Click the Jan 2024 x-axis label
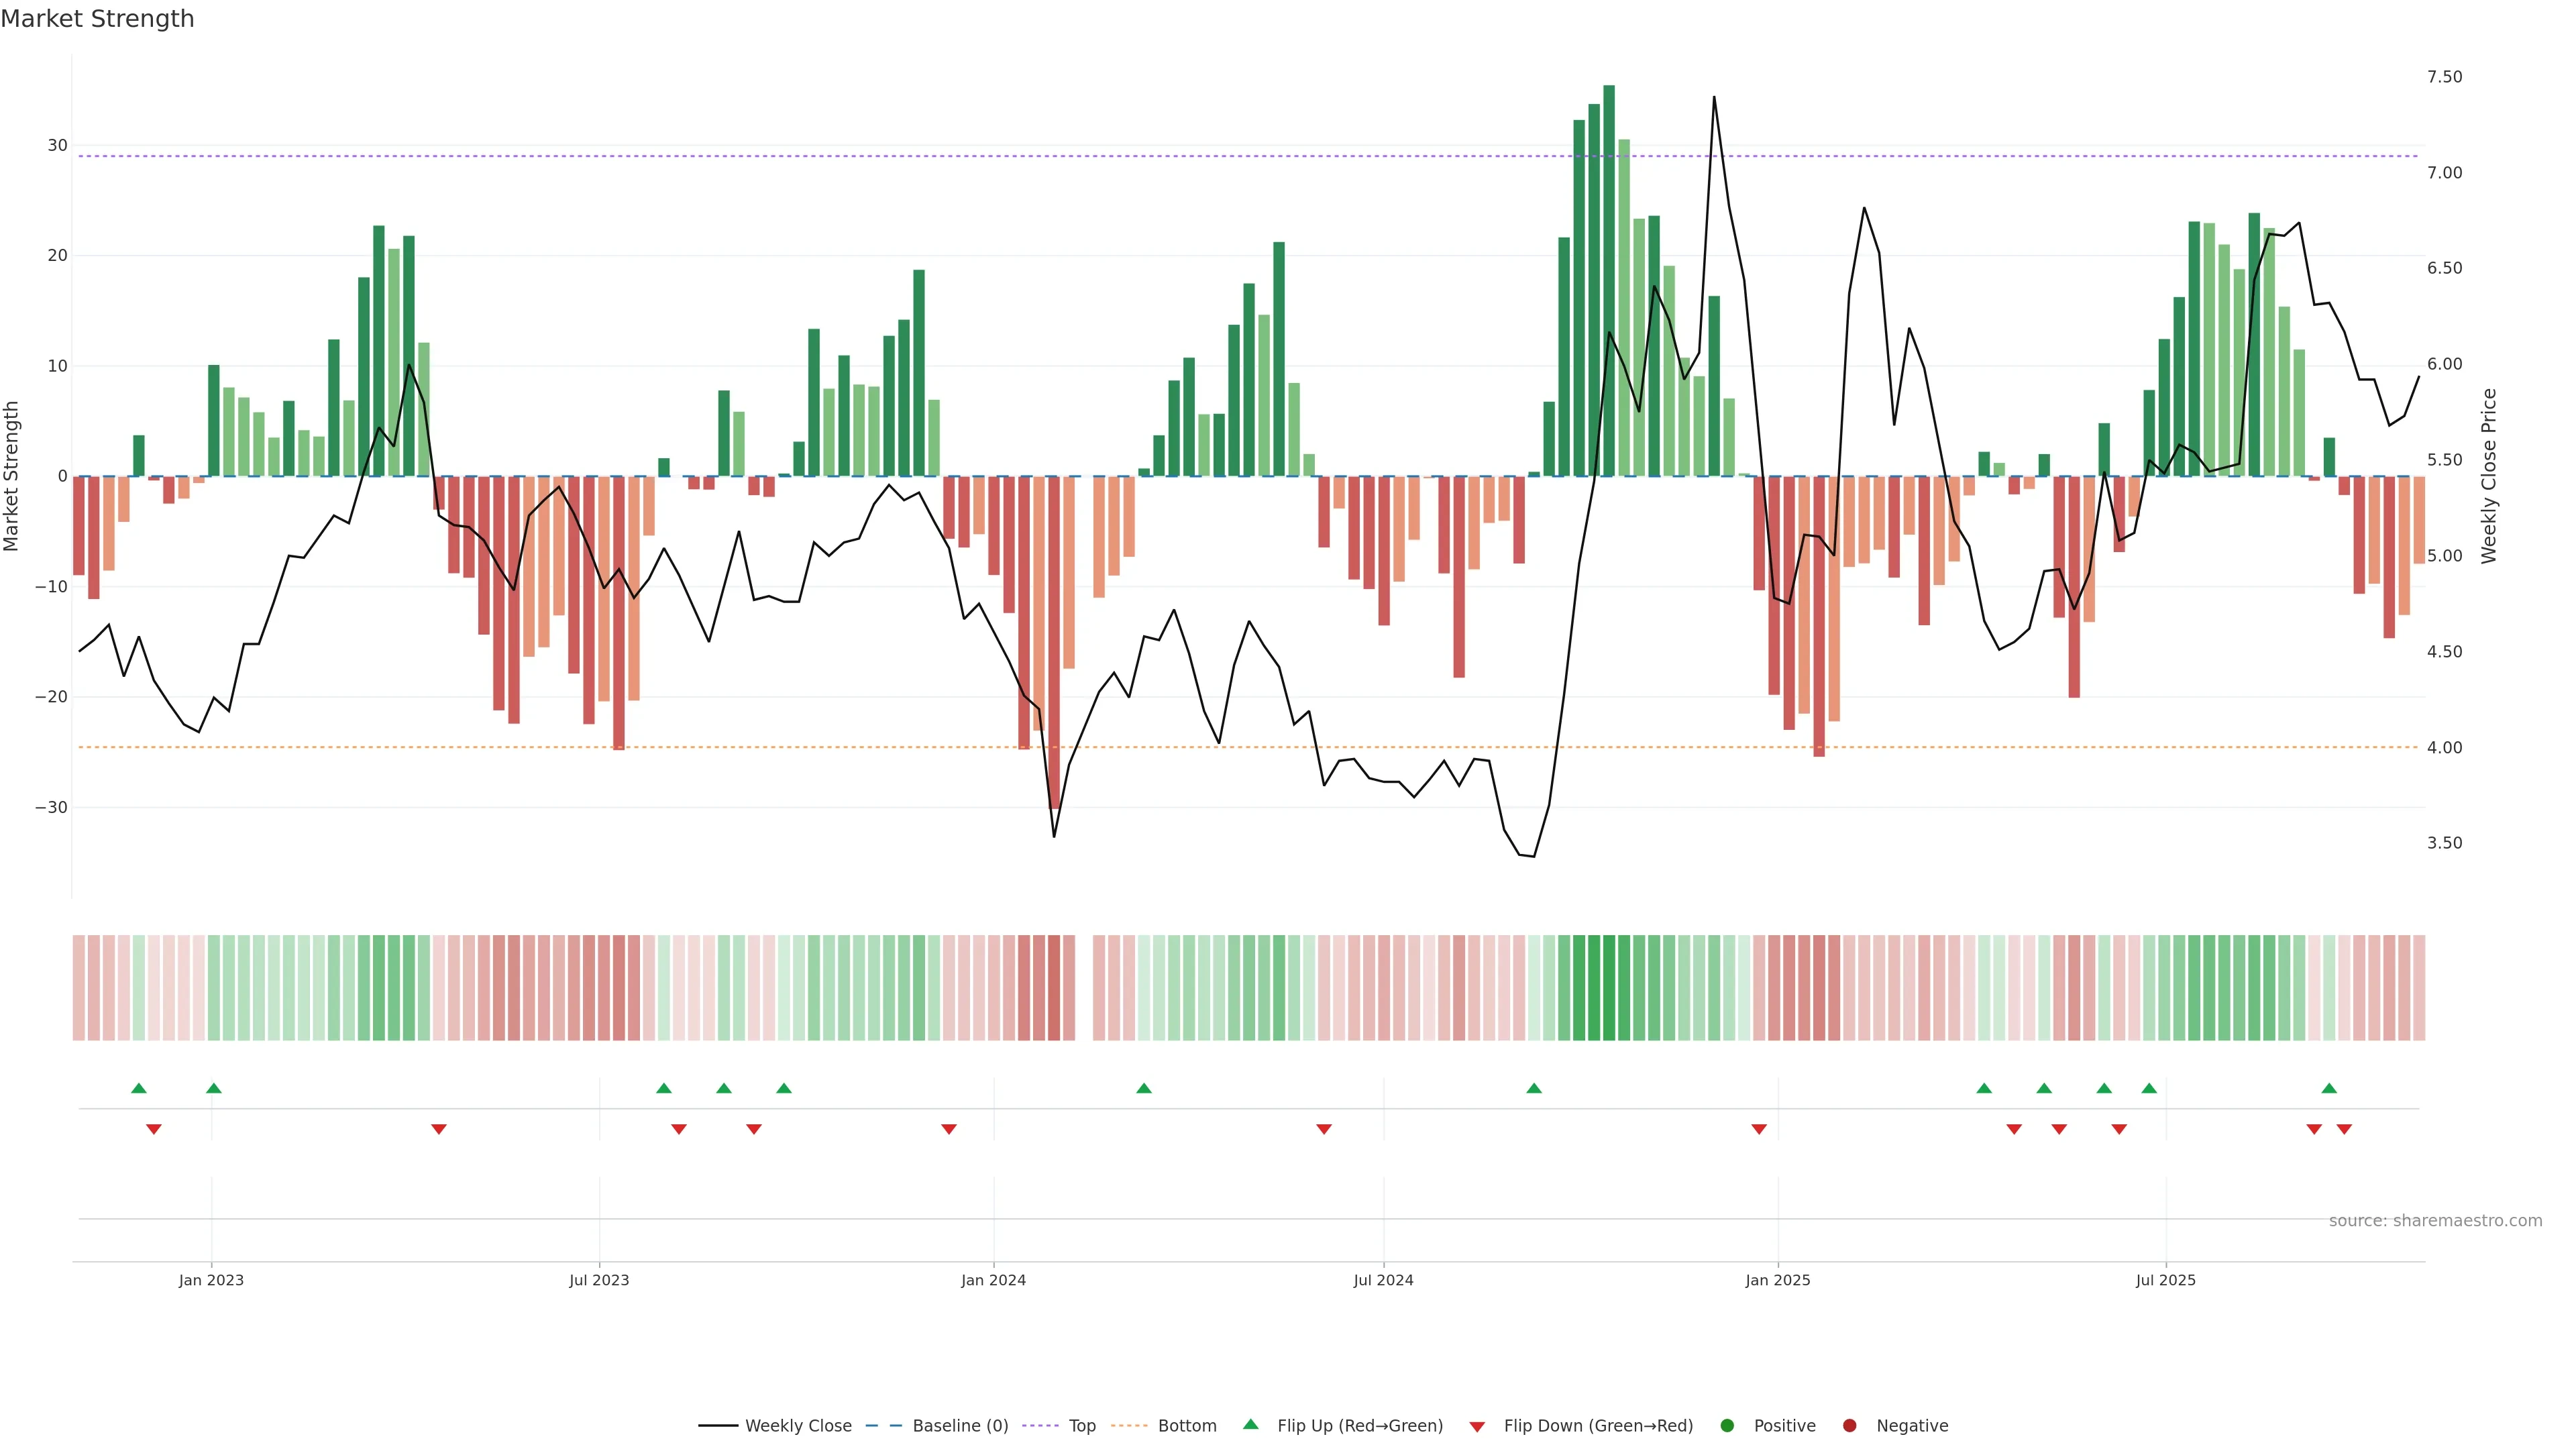2576x1449 pixels. (993, 1280)
